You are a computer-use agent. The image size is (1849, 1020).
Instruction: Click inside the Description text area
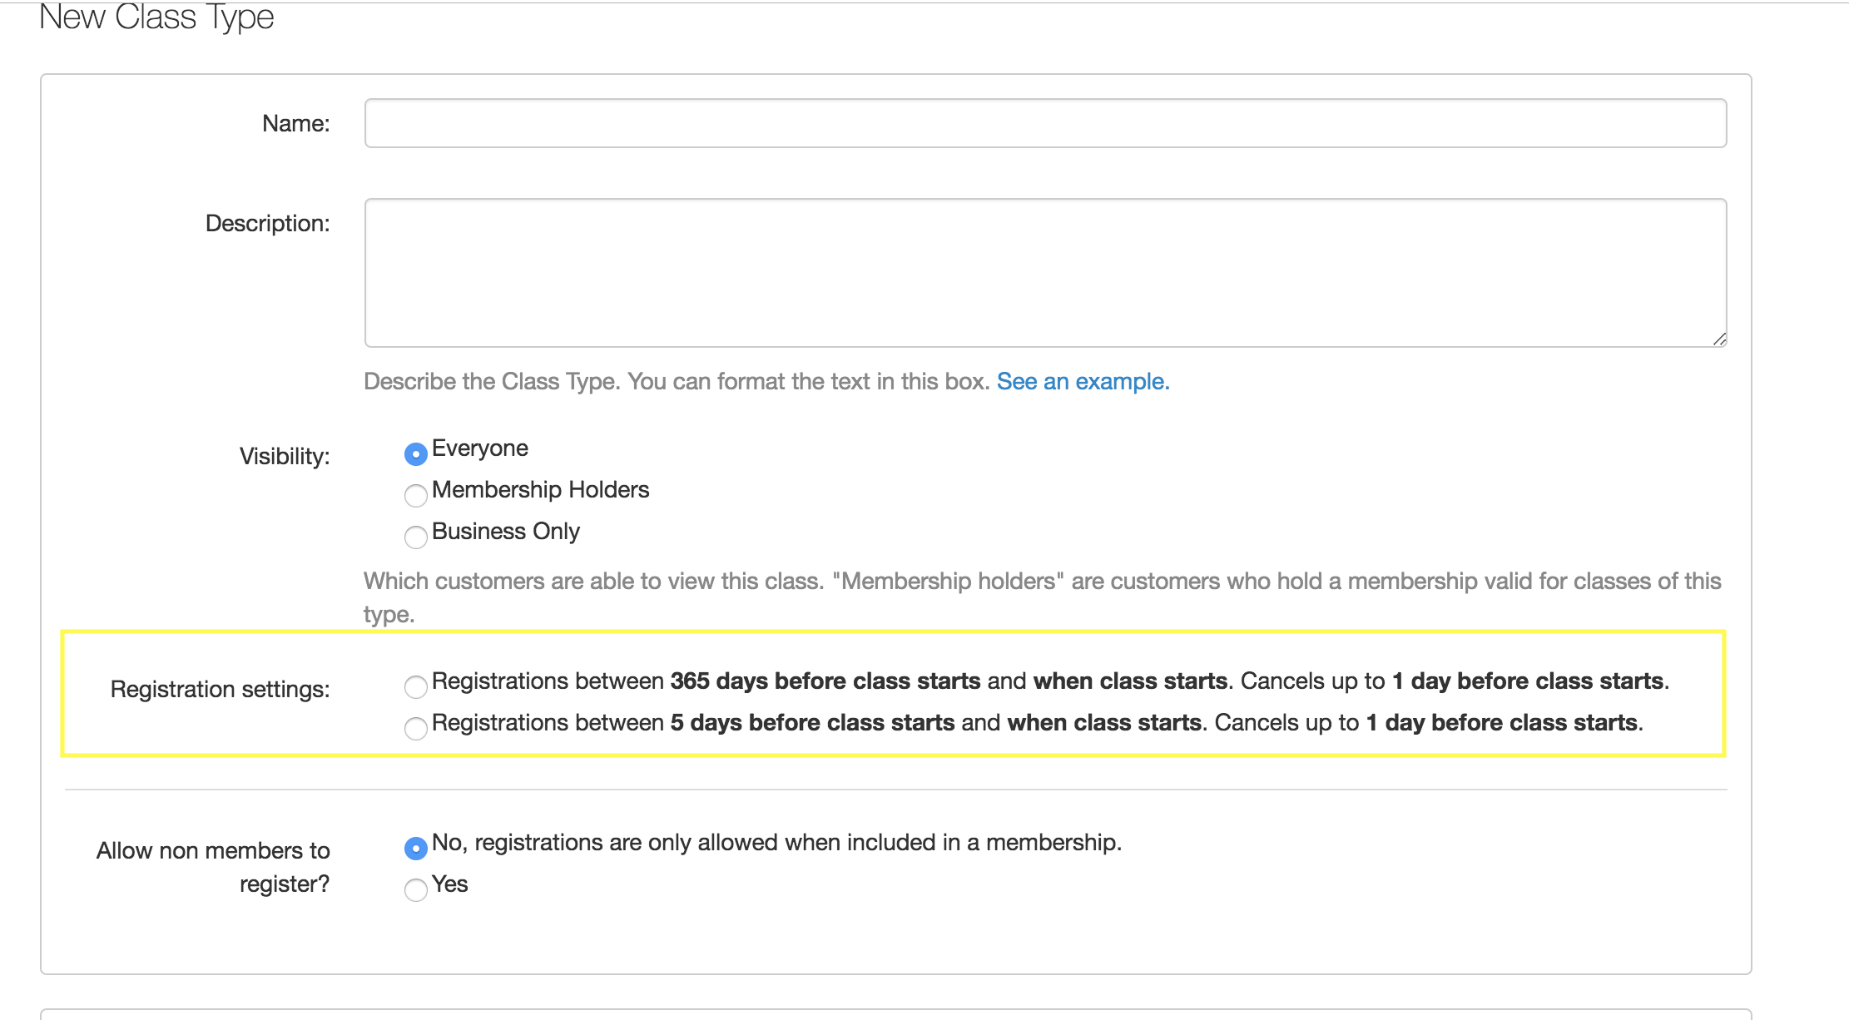[1045, 272]
